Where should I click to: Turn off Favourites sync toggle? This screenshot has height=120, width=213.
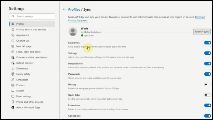coord(208,43)
